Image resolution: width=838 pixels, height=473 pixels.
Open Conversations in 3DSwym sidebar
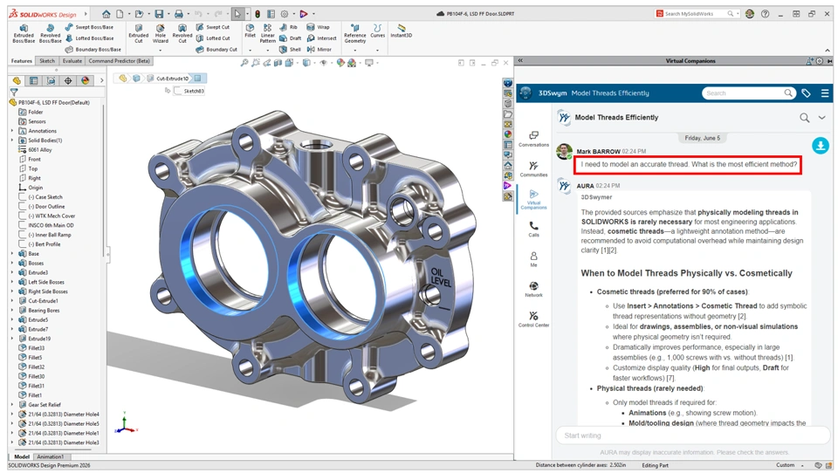click(x=533, y=139)
